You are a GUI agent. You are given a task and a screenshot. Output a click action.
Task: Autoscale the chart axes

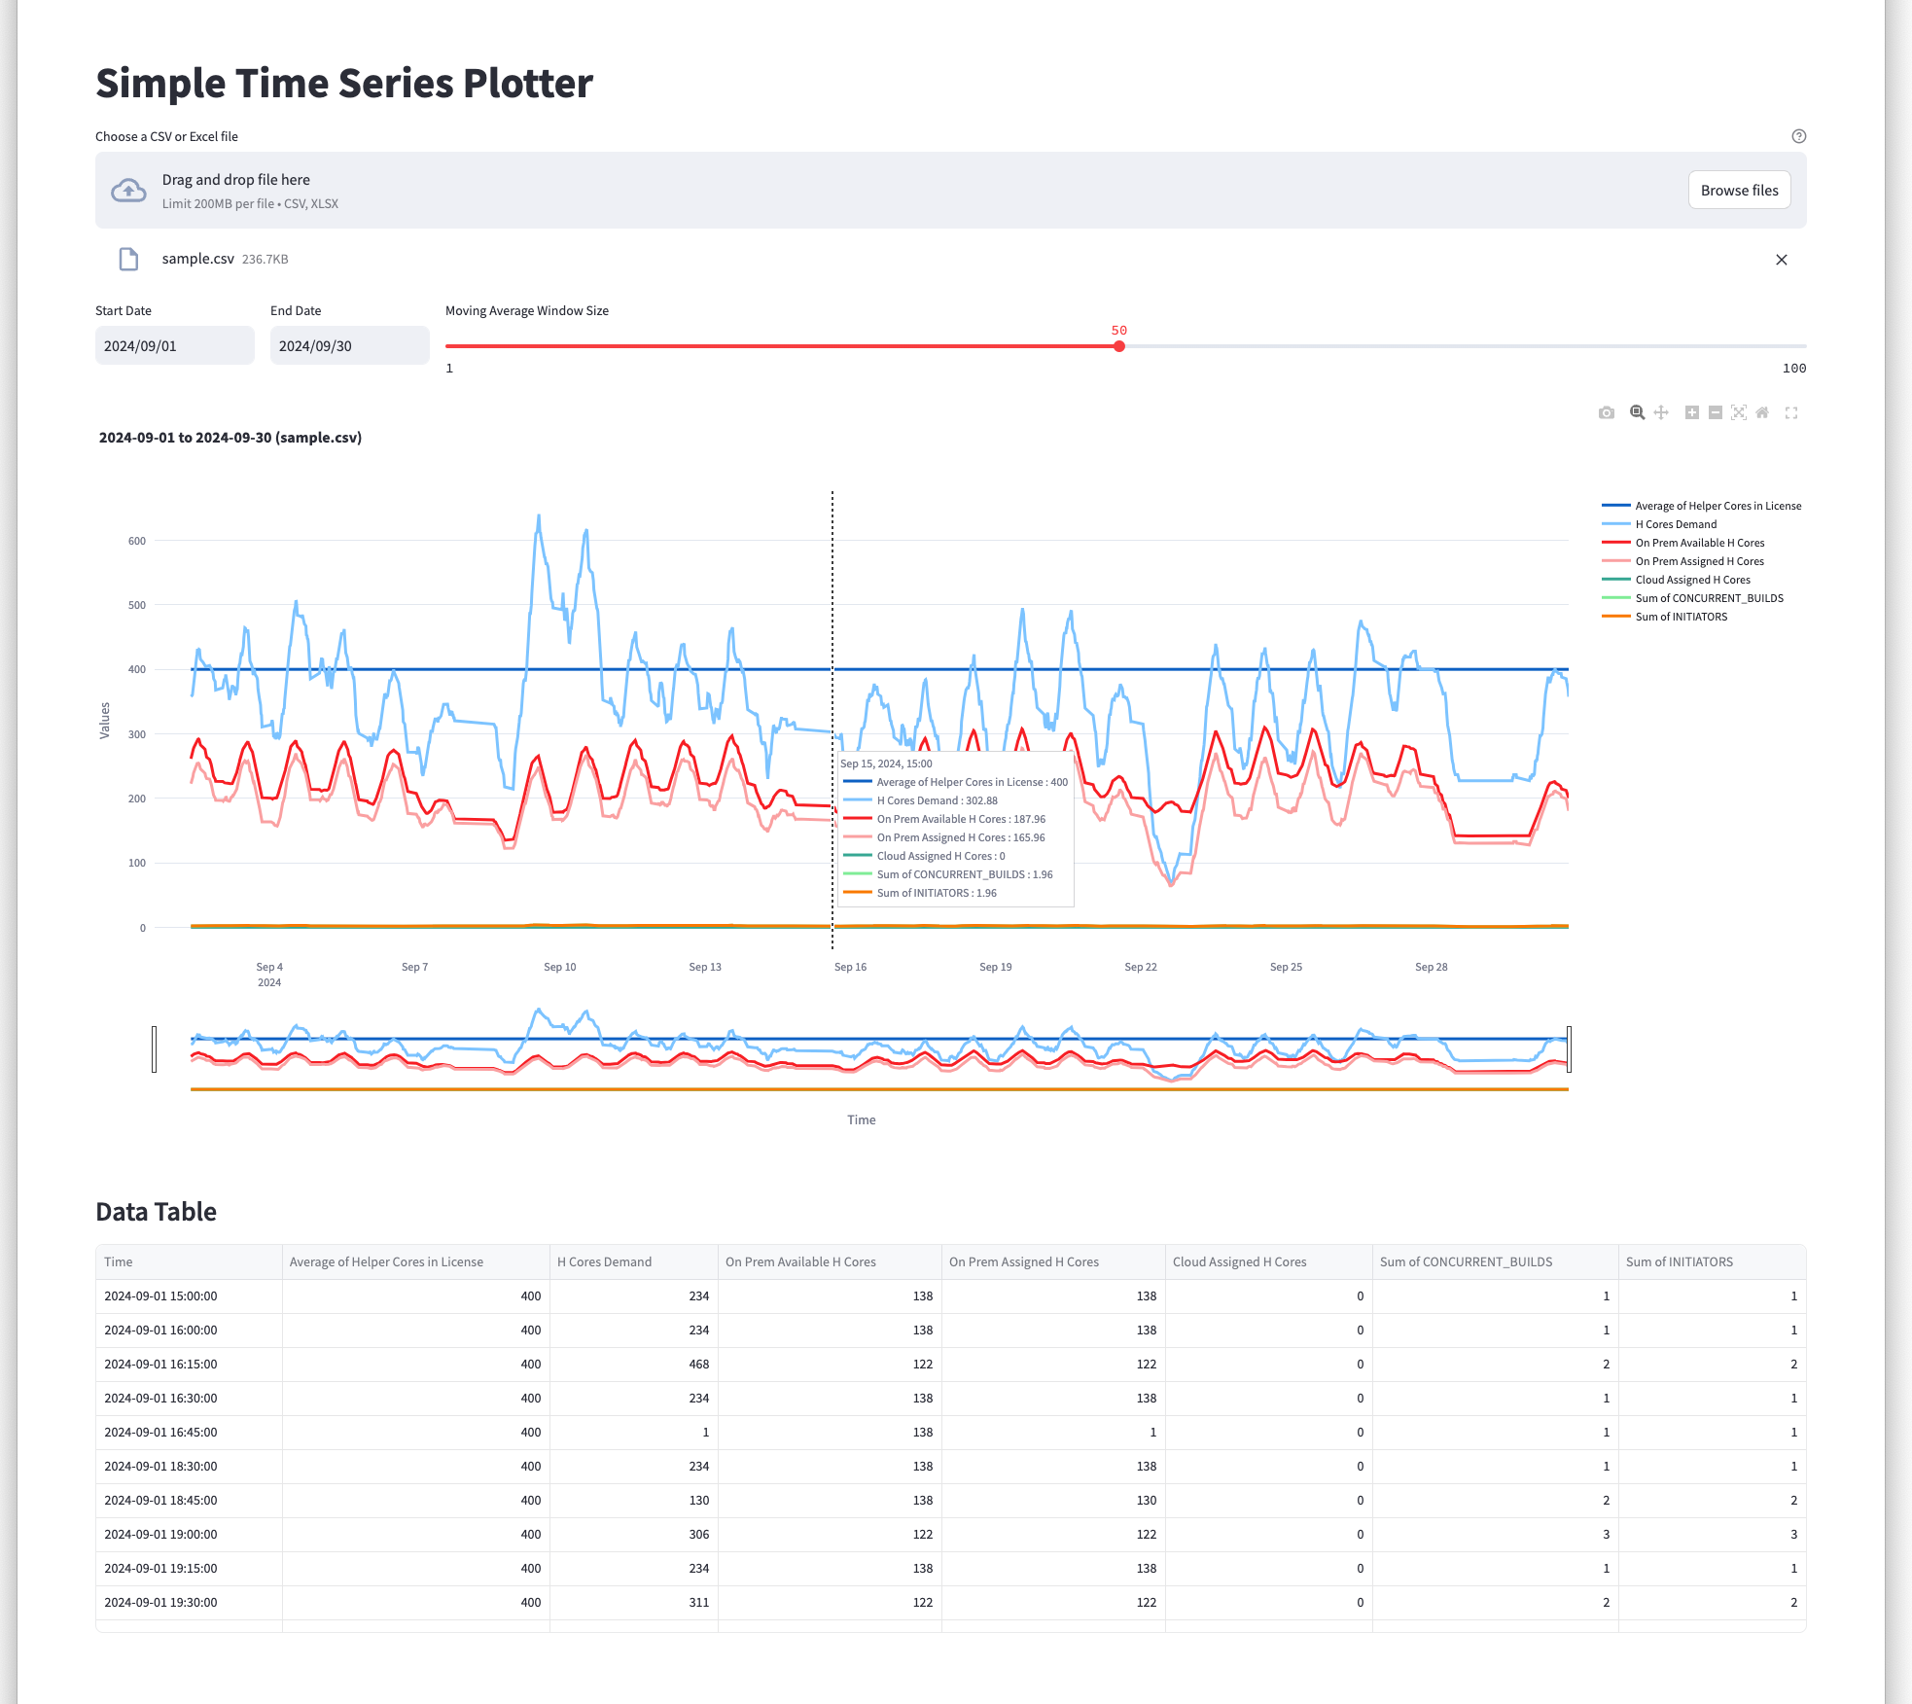click(x=1739, y=413)
